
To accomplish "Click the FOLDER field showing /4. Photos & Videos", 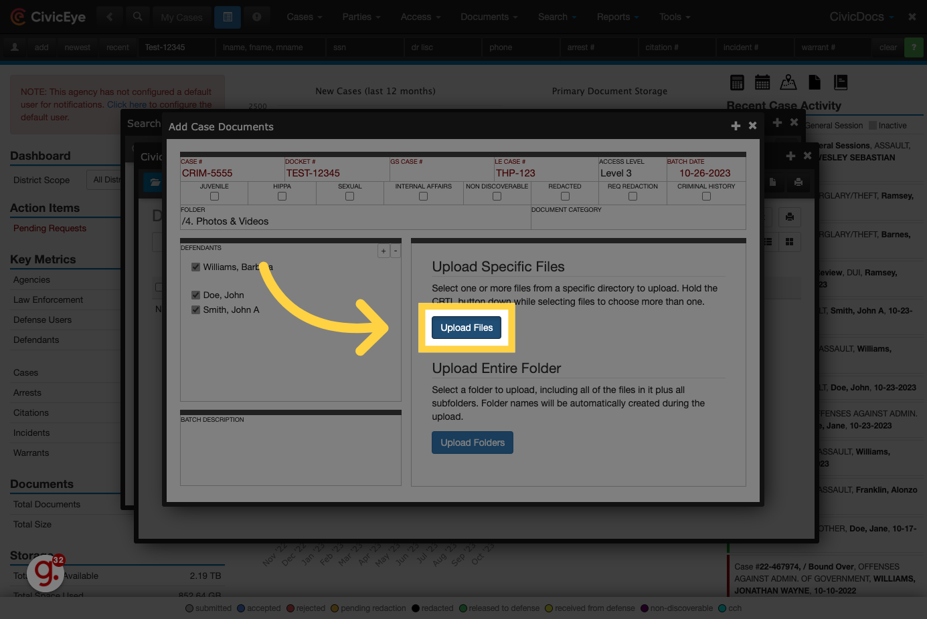I will 355,217.
